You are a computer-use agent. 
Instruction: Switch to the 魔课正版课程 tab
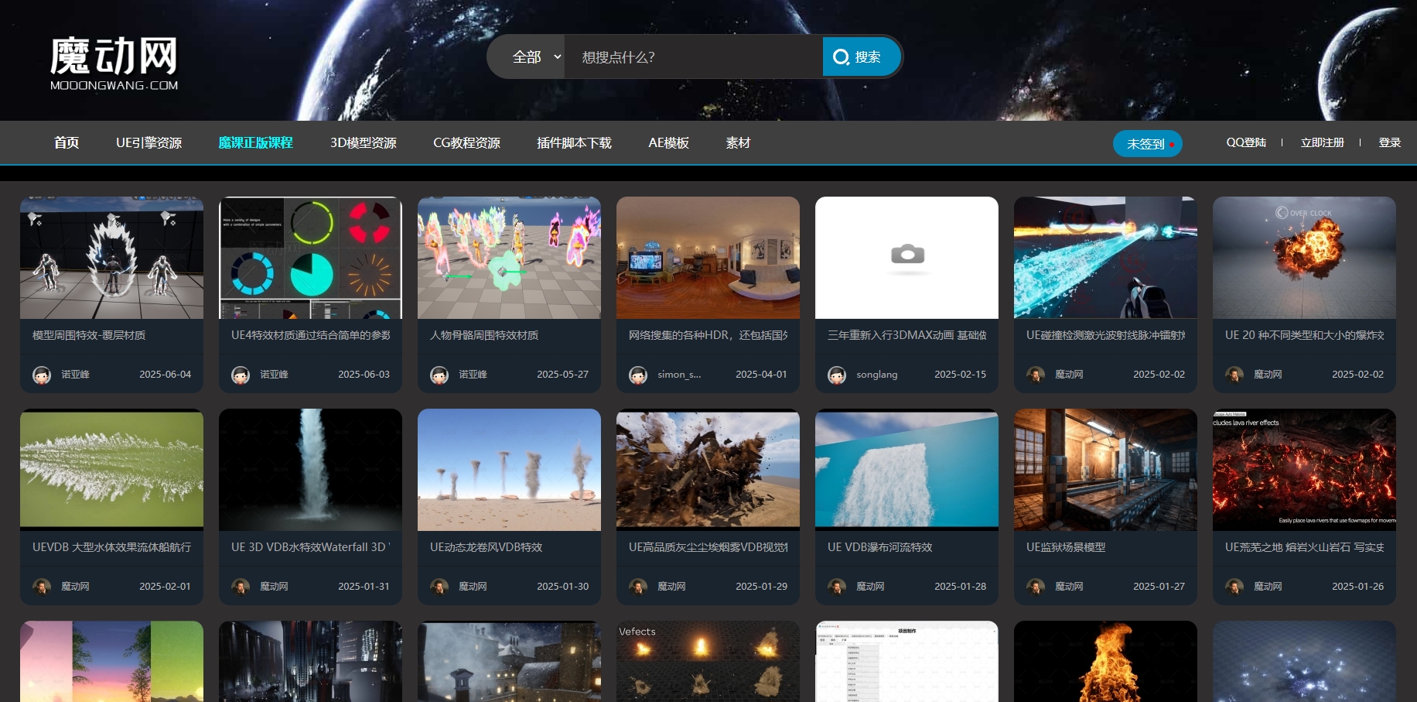pyautogui.click(x=254, y=142)
